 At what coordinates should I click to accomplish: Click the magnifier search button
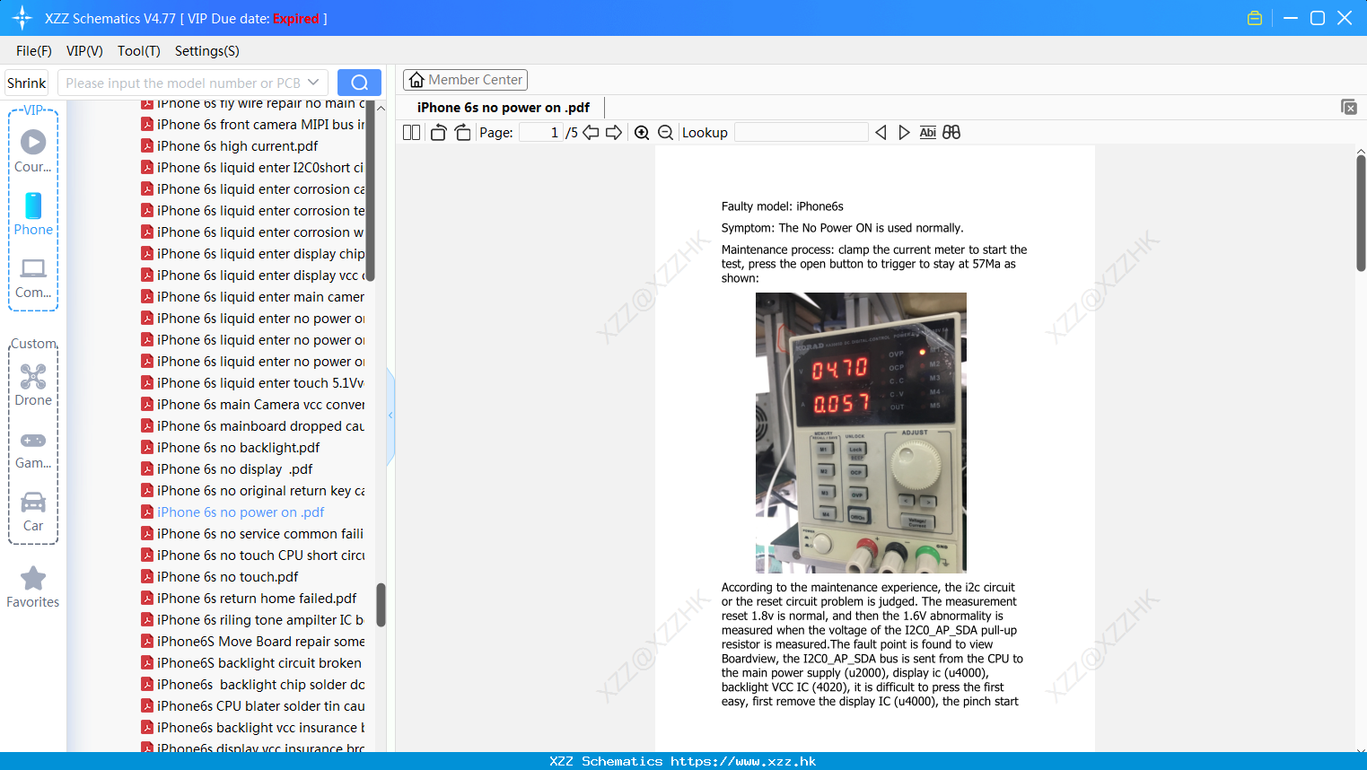pyautogui.click(x=359, y=83)
